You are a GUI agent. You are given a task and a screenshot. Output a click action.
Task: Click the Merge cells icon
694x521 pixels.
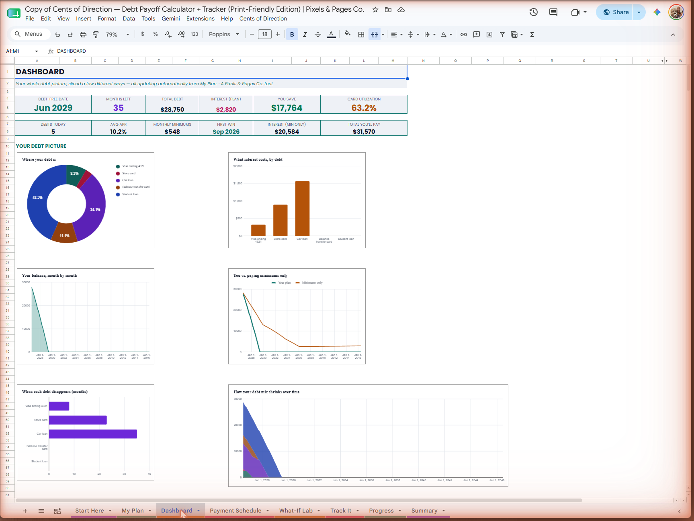(375, 35)
